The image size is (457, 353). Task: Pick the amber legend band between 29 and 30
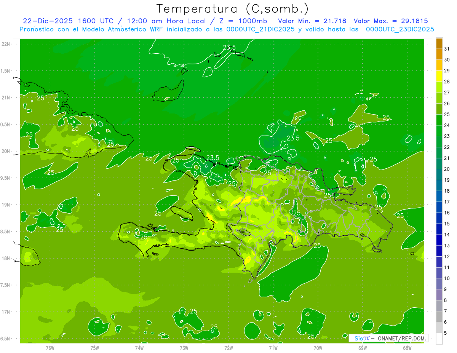(x=439, y=65)
